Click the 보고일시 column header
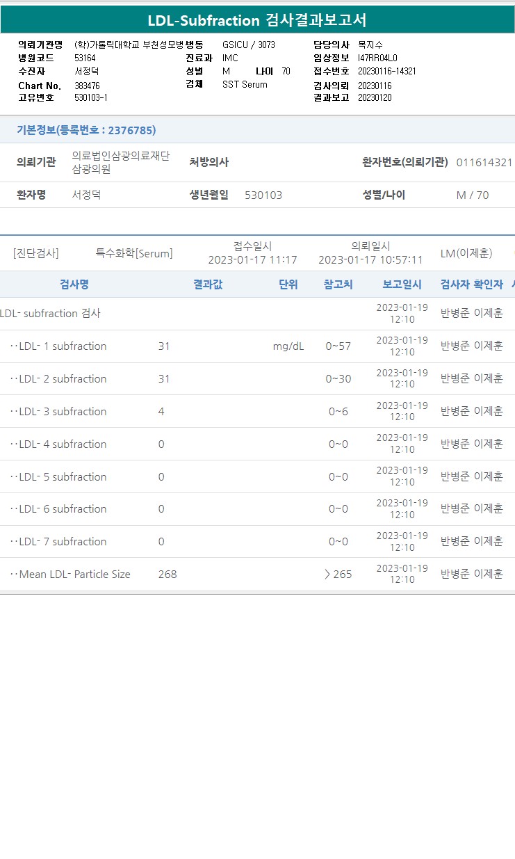 402,284
